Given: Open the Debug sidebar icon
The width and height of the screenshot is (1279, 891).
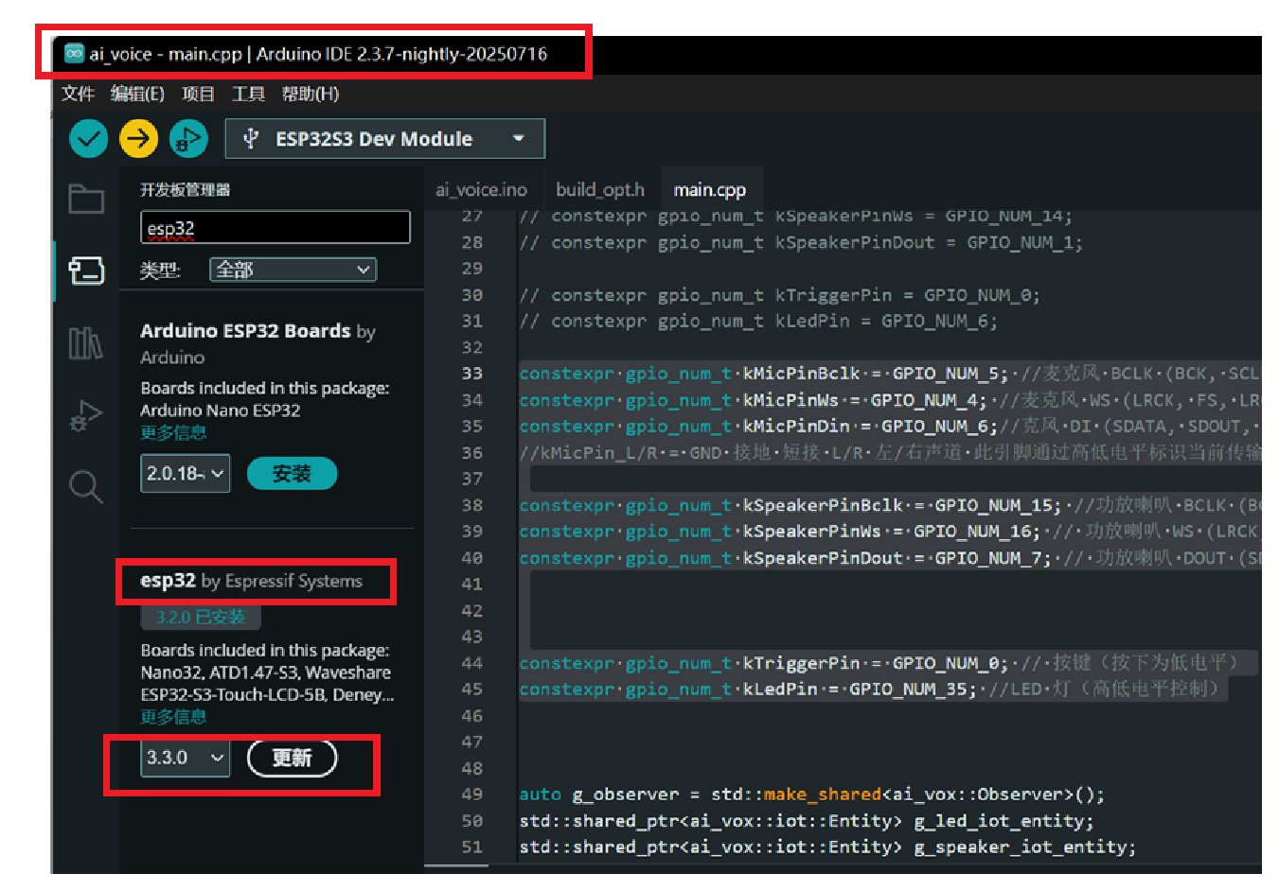Looking at the screenshot, I should pos(86,415).
